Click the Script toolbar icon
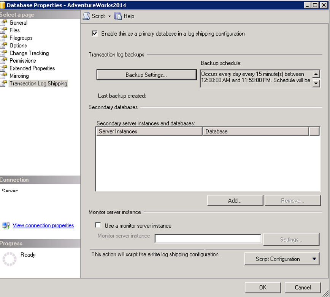 (86, 16)
